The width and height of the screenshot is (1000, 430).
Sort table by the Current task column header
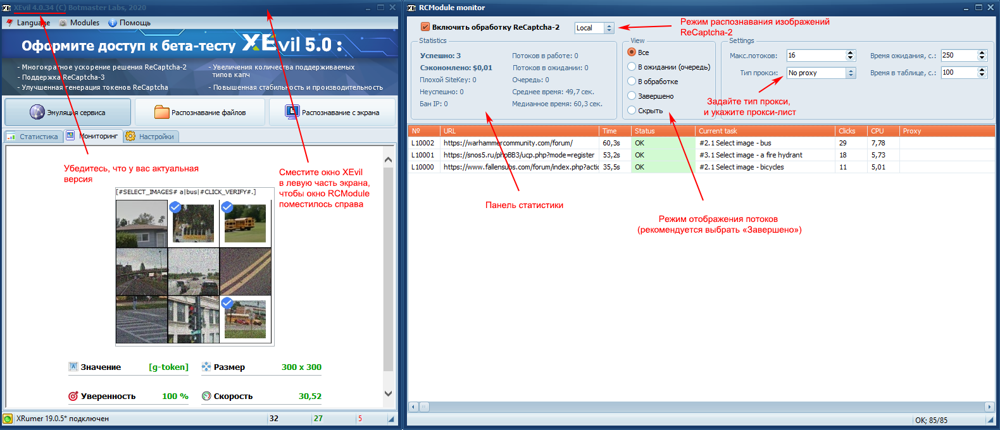click(765, 131)
